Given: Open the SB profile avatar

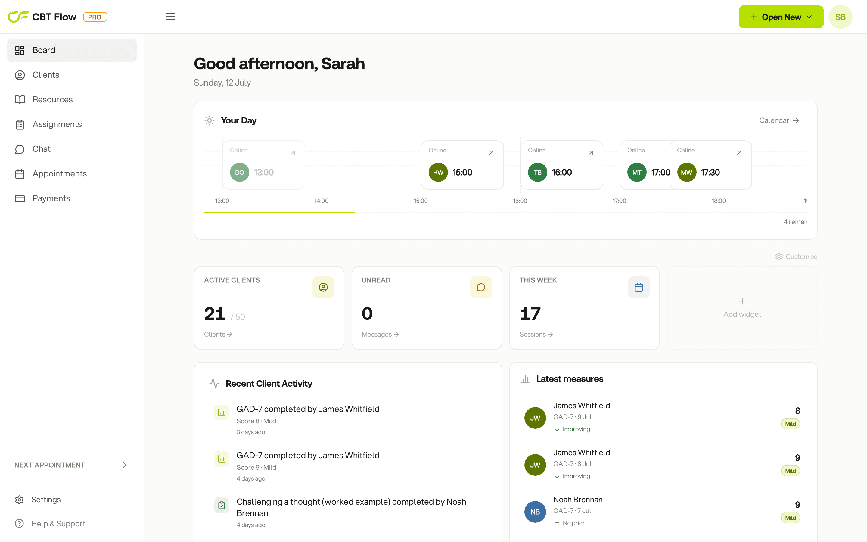Looking at the screenshot, I should [x=840, y=17].
